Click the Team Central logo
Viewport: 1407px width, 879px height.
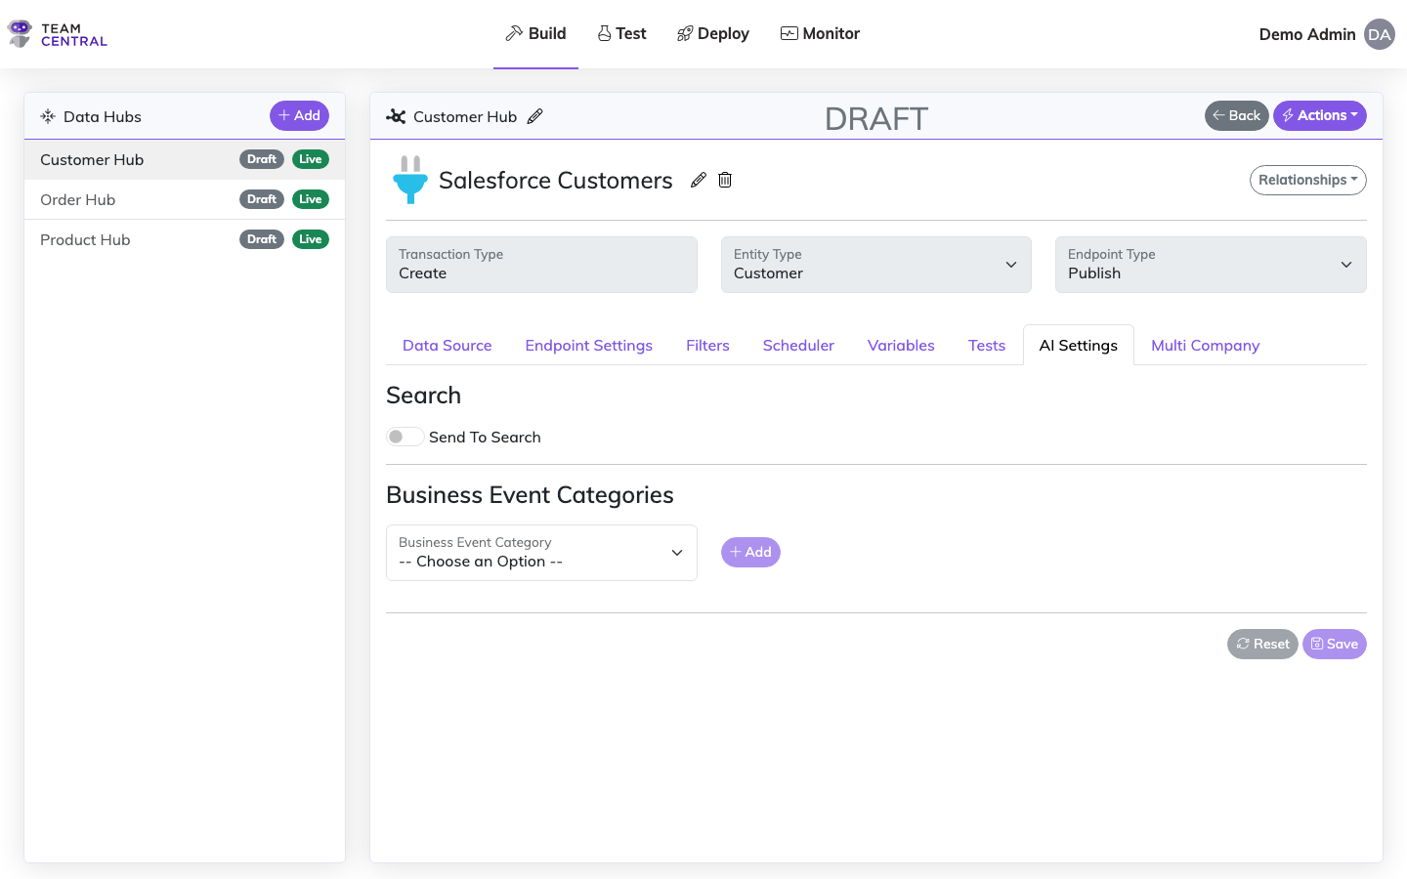point(56,33)
